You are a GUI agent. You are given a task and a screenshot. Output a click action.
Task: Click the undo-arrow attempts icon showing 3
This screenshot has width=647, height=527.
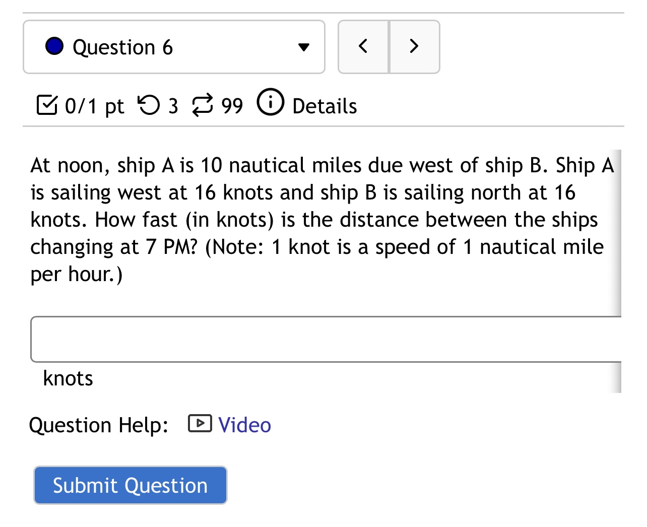coord(149,105)
